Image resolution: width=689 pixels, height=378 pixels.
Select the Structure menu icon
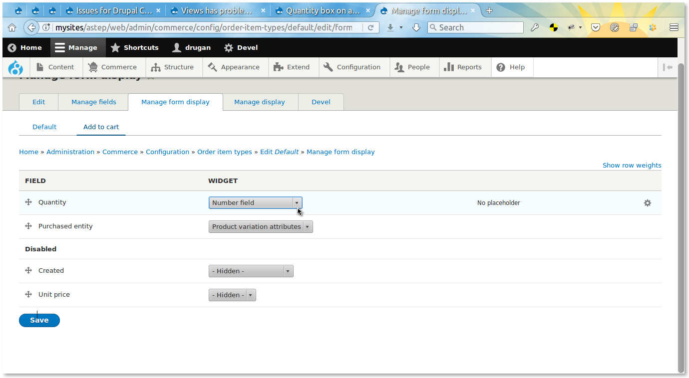tap(157, 67)
